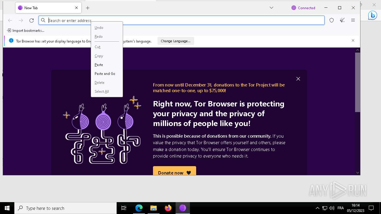Open the notification center icon
Screen dimensions: 381x214
[371, 208]
